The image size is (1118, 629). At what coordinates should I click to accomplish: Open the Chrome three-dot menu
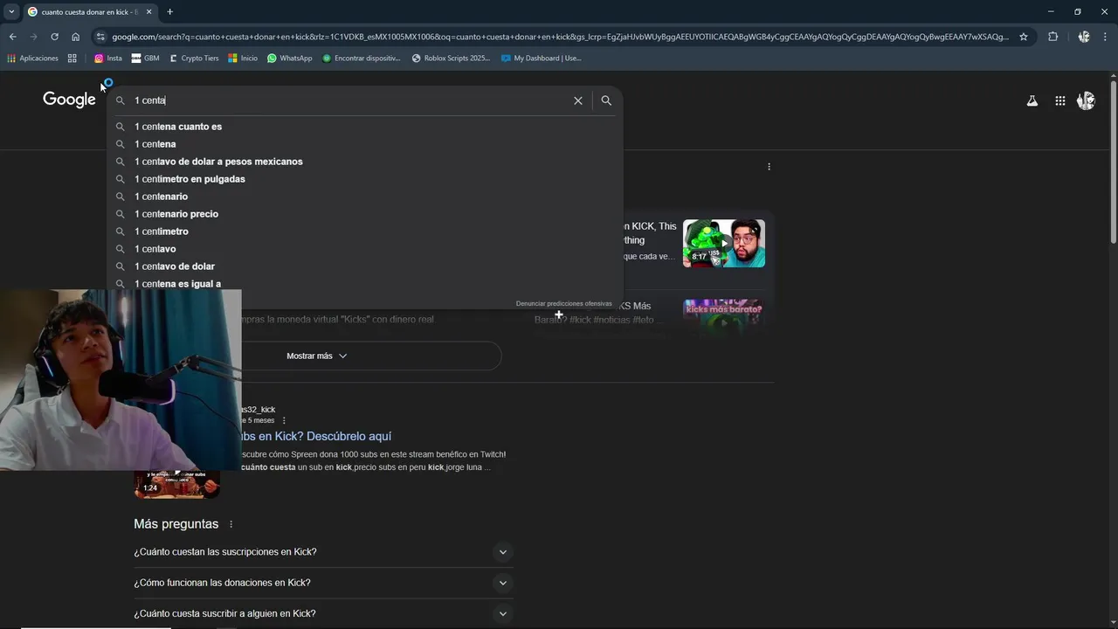click(x=1105, y=37)
